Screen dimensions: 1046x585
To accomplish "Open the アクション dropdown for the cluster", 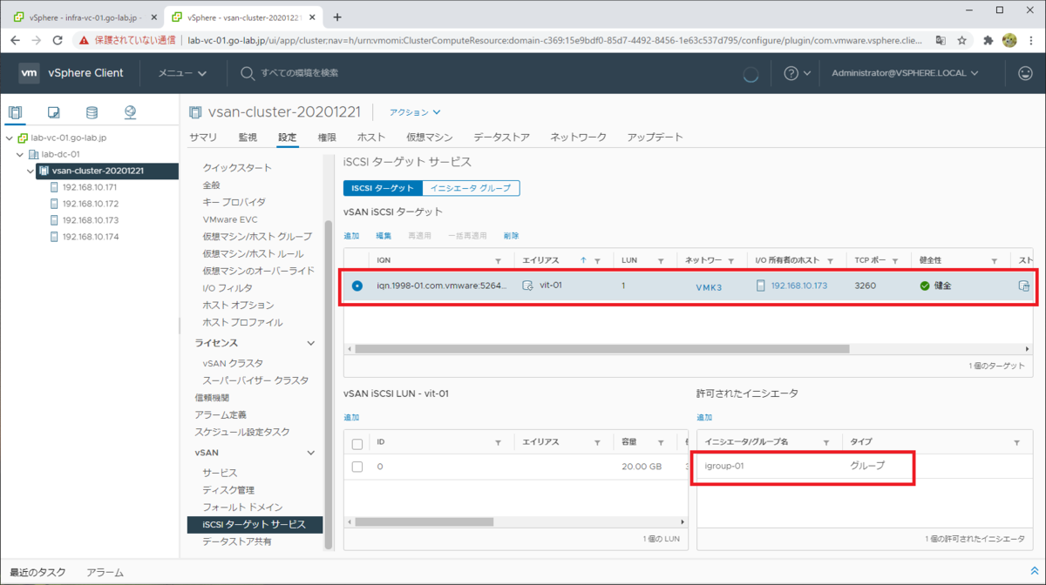I will point(415,112).
